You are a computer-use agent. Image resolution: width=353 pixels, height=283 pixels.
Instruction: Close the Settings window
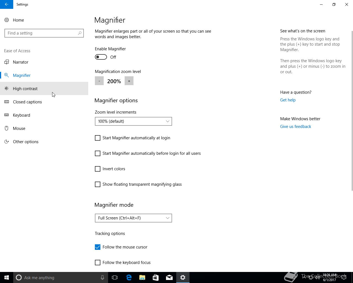tap(347, 4)
